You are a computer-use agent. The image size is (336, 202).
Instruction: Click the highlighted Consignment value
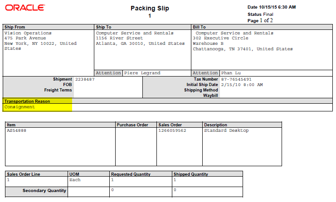(20, 107)
